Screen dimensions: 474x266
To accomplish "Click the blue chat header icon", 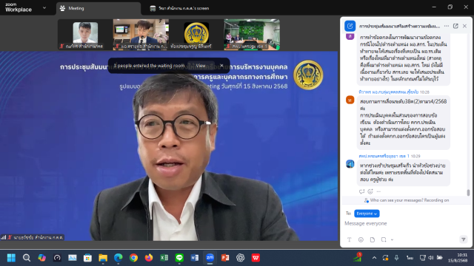I will pyautogui.click(x=350, y=26).
